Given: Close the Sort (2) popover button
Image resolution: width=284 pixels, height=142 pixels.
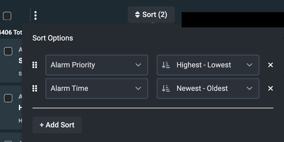Looking at the screenshot, I should pos(151,15).
